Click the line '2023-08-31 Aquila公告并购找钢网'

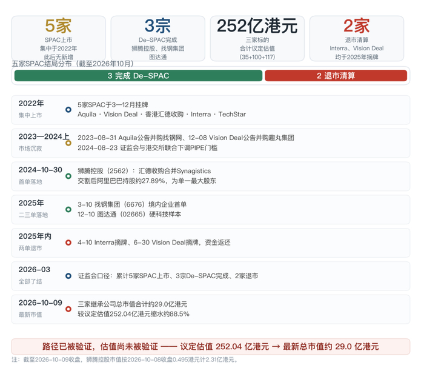click(x=186, y=138)
